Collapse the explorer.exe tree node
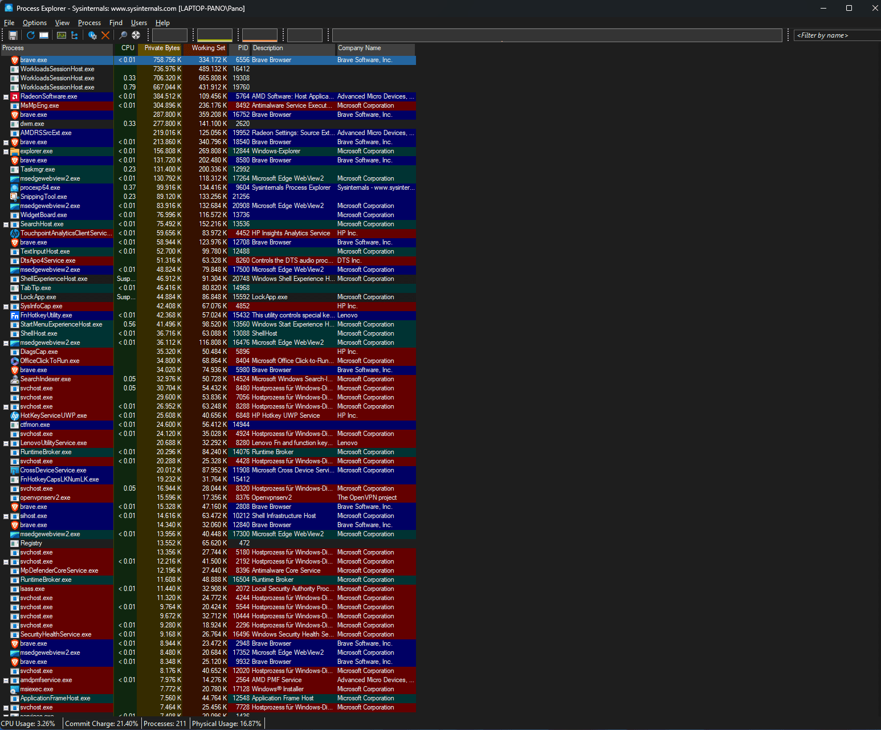This screenshot has width=881, height=730. pyautogui.click(x=6, y=152)
